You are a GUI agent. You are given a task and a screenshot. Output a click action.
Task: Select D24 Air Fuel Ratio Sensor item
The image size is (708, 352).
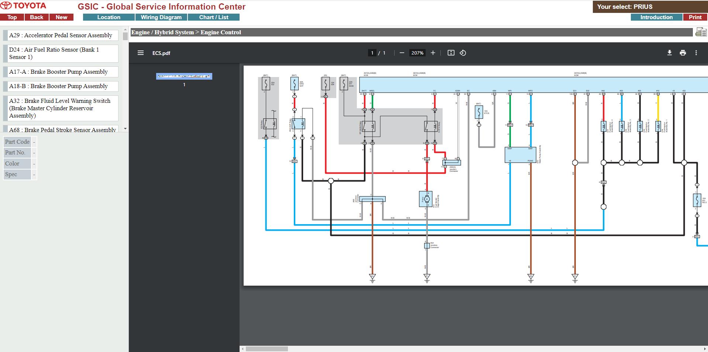click(x=61, y=53)
